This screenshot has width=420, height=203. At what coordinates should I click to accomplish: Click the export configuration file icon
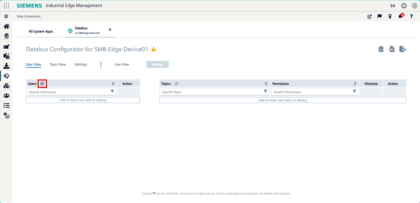click(x=403, y=49)
